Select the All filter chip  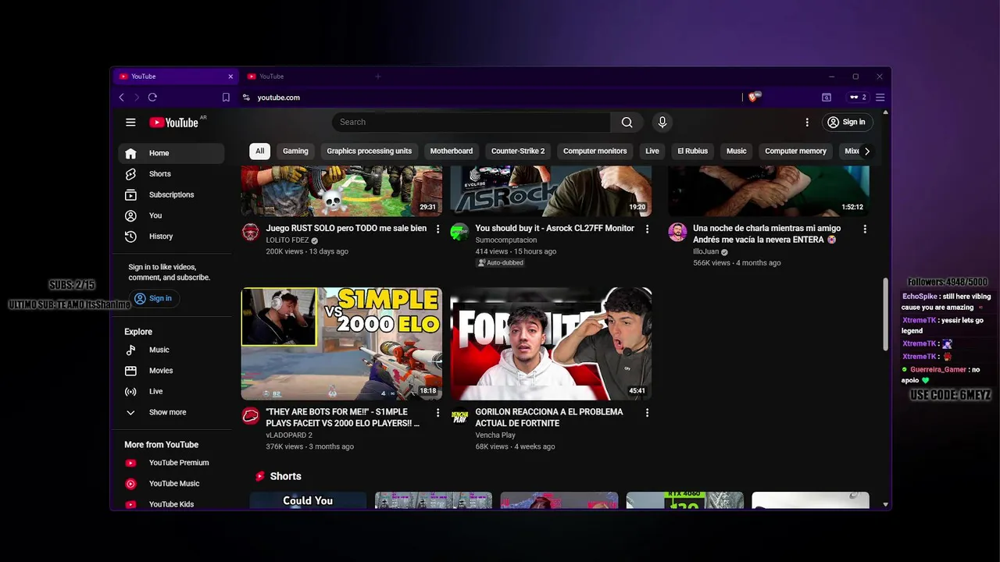tap(259, 151)
